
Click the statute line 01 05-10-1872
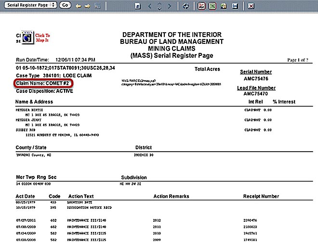click(x=66, y=68)
